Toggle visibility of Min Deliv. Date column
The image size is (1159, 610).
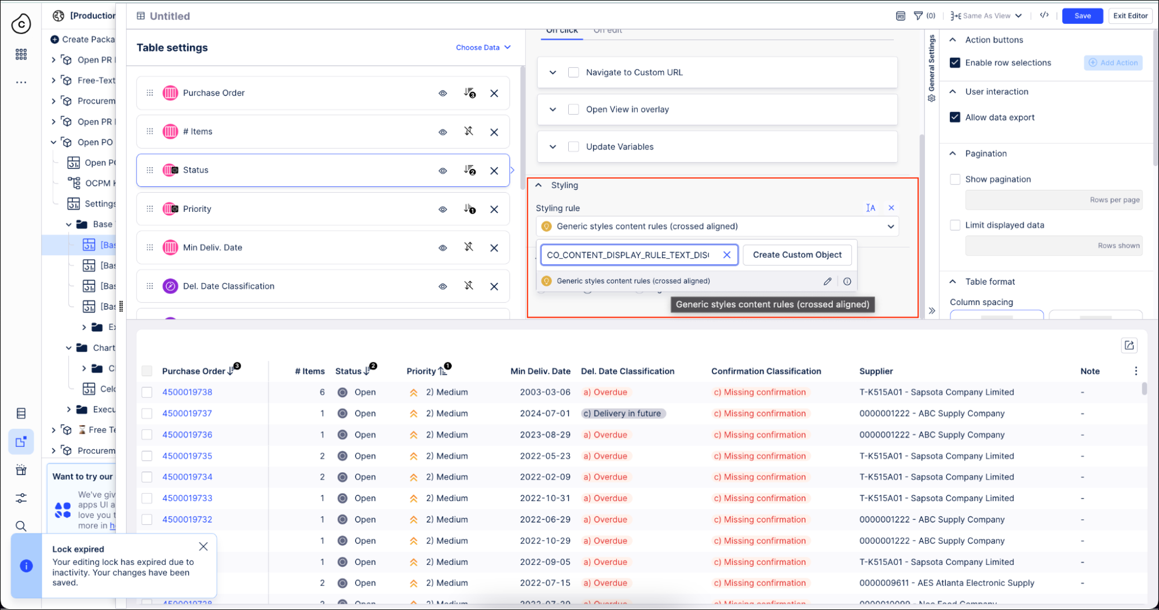443,248
